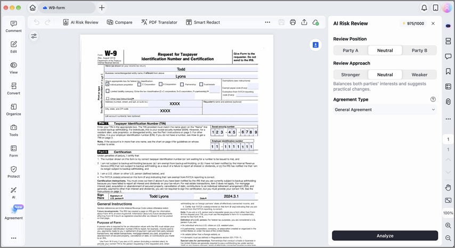This screenshot has height=248, width=455.
Task: Click the 100% zoom level
Action: [448, 213]
